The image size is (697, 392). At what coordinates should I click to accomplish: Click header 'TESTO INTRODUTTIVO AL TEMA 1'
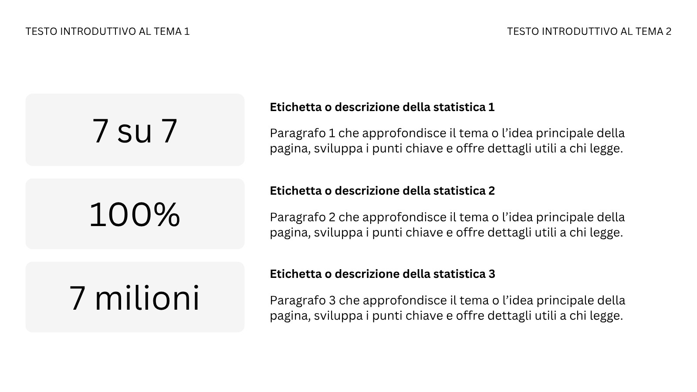(108, 31)
